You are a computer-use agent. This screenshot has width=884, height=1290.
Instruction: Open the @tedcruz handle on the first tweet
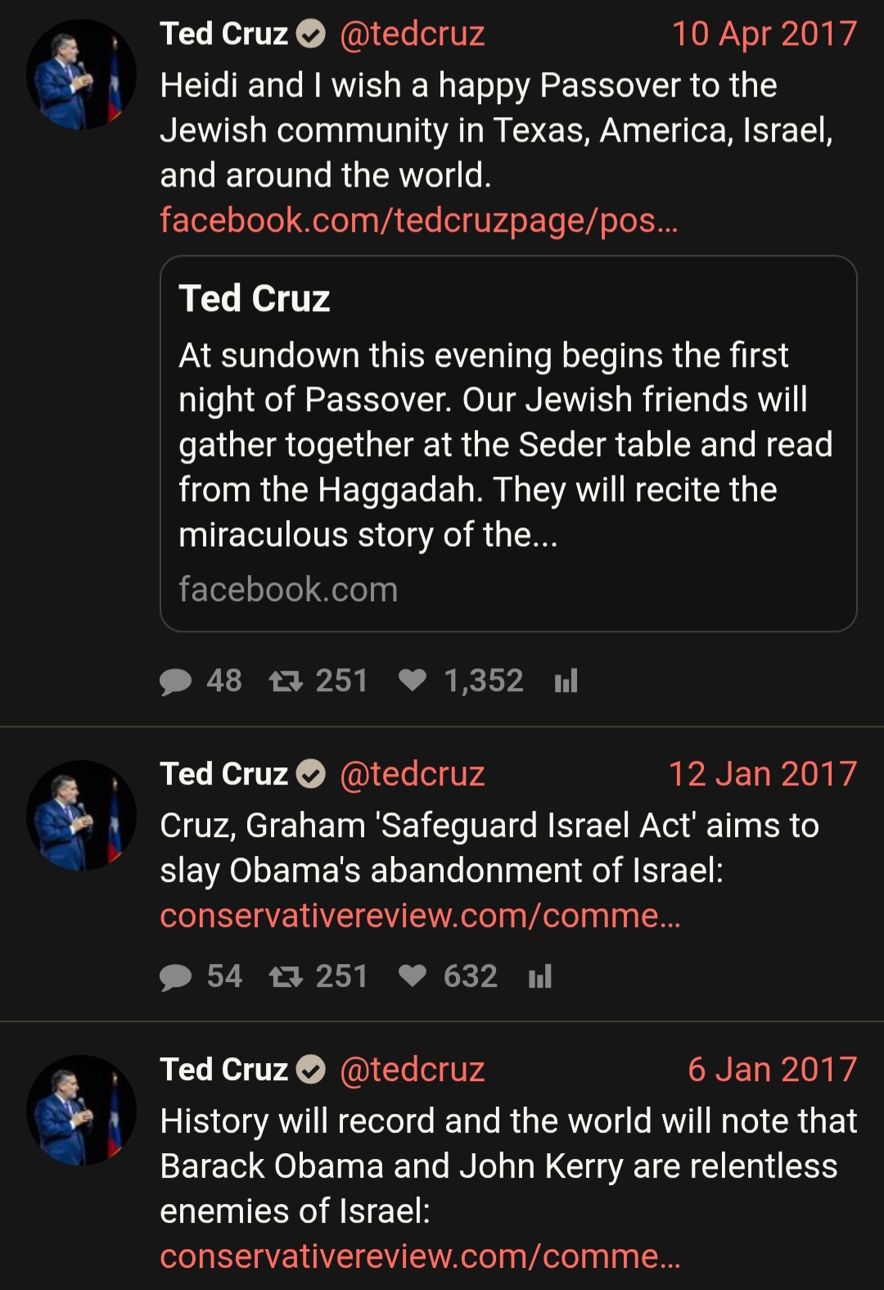[x=413, y=34]
